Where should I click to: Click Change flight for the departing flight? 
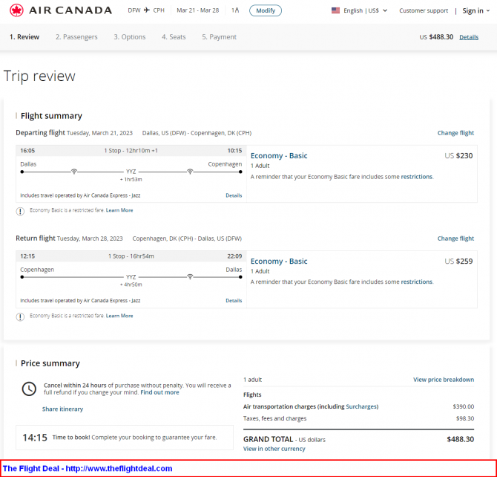455,133
